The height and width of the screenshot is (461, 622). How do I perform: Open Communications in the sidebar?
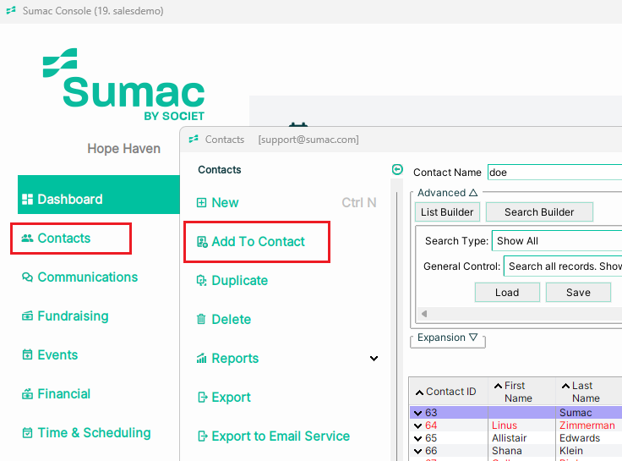tap(88, 277)
